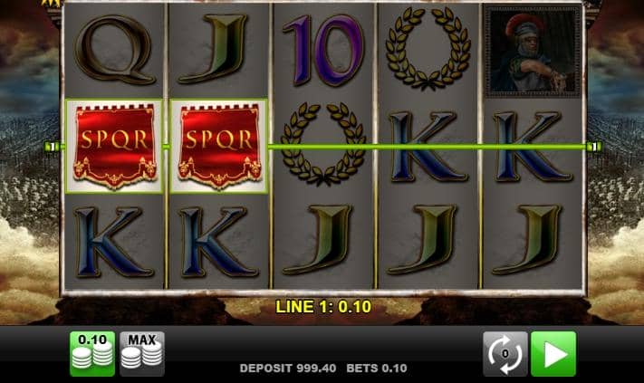644x383 pixels.
Task: Click the right line 1 marker
Action: pos(594,146)
